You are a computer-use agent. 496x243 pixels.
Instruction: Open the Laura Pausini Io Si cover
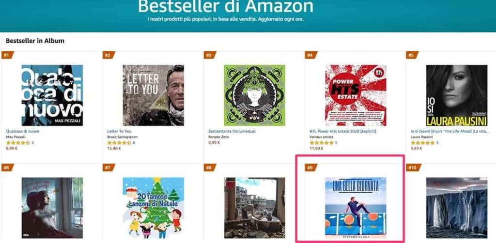[x=457, y=95]
